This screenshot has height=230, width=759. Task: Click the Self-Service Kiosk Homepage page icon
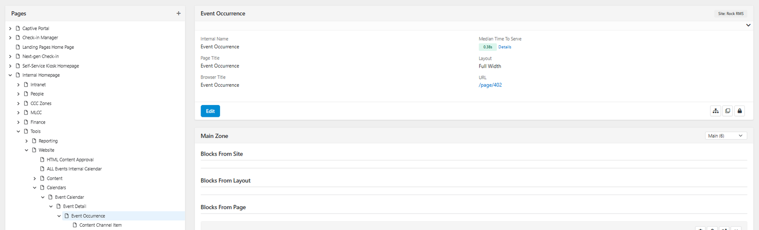pos(18,66)
